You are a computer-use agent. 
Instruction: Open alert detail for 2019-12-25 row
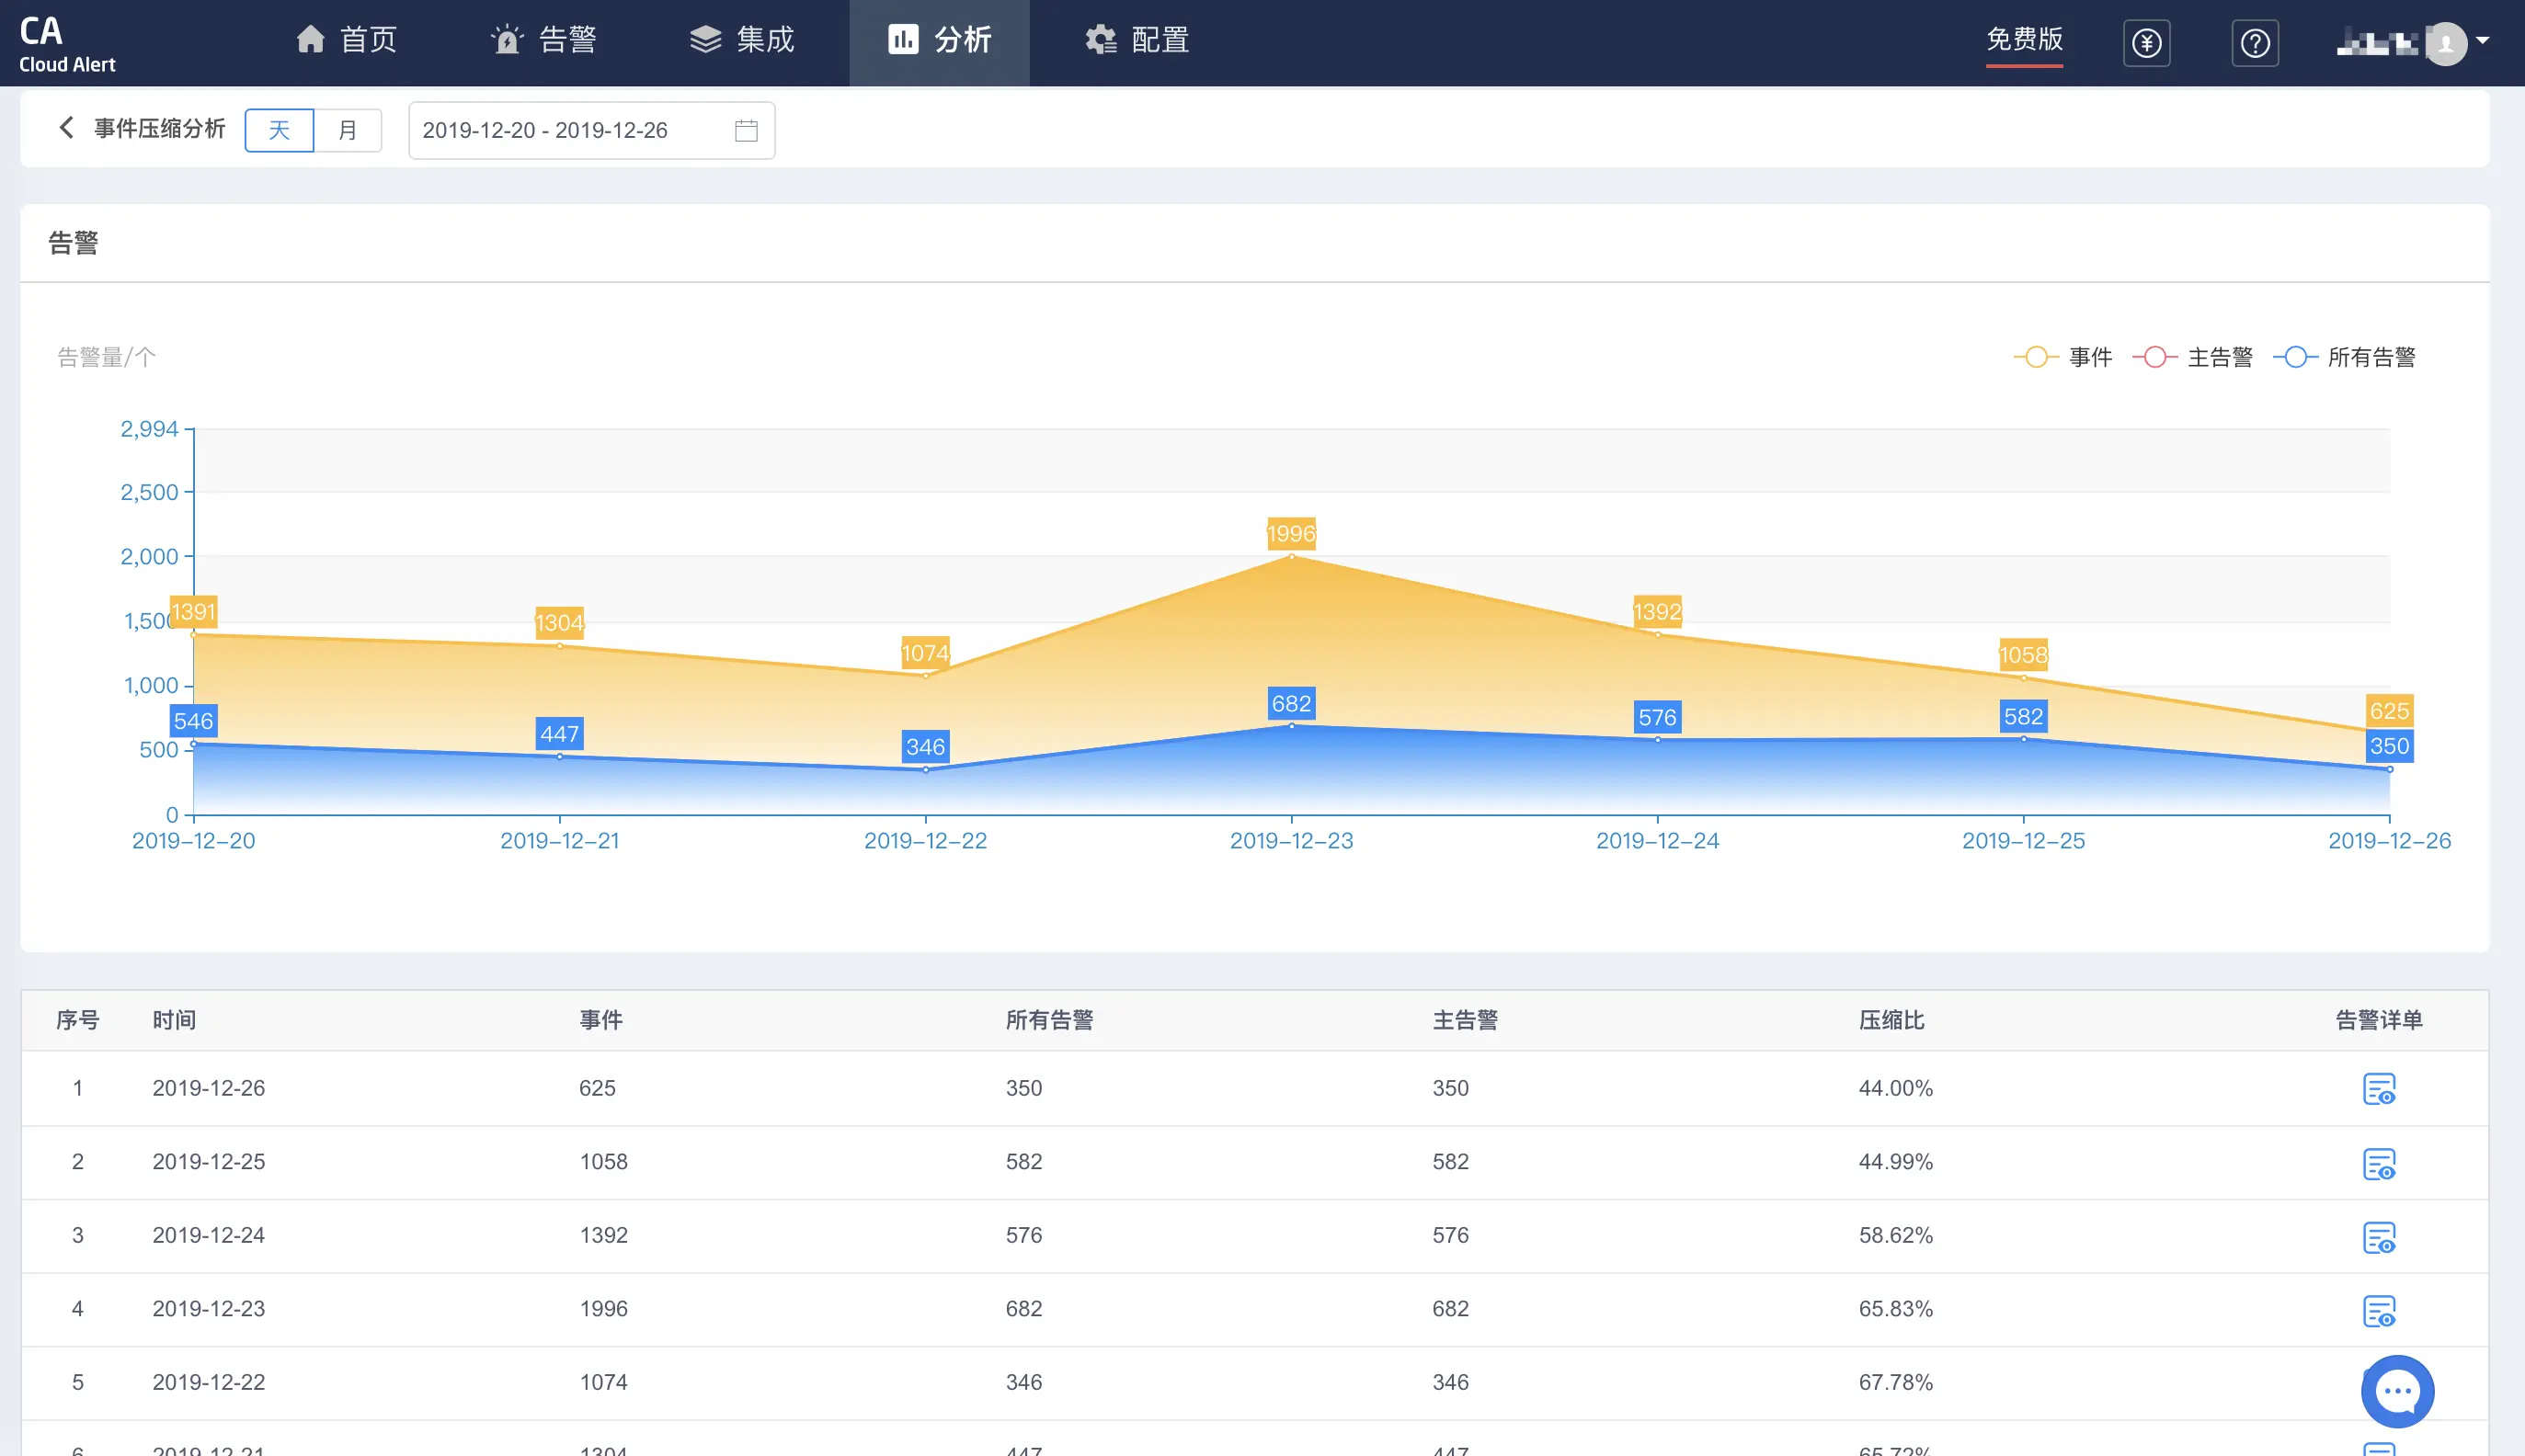2378,1163
